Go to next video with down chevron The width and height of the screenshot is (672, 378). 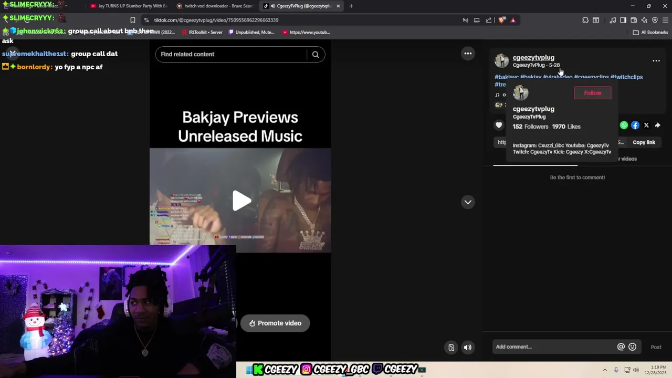pyautogui.click(x=468, y=202)
